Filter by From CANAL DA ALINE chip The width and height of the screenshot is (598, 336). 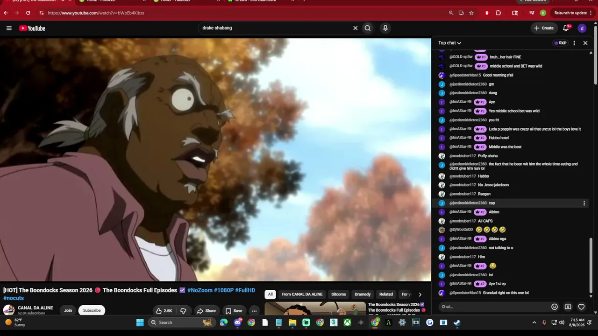tap(302, 294)
